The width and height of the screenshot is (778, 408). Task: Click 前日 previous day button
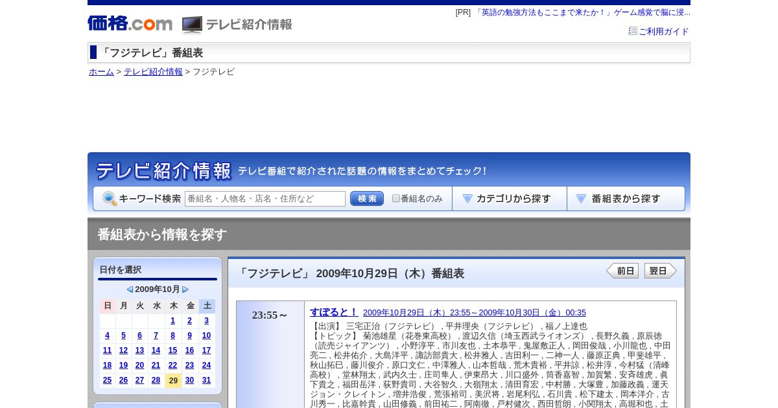pyautogui.click(x=622, y=271)
